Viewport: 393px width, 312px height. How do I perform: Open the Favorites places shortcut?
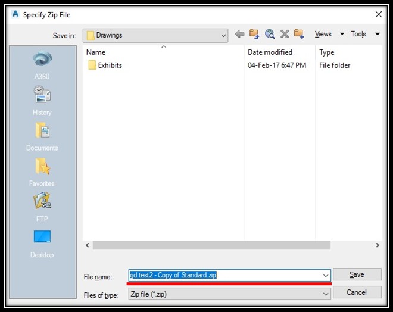pyautogui.click(x=42, y=172)
